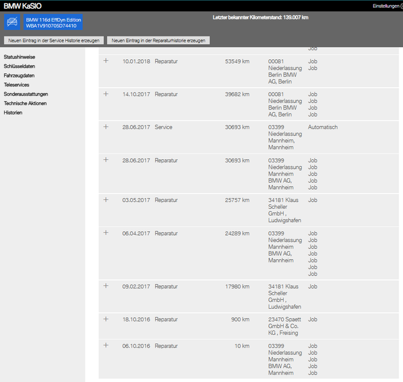This screenshot has height=382, width=403.
Task: Open Statushinweise in the sidebar
Action: pos(19,57)
